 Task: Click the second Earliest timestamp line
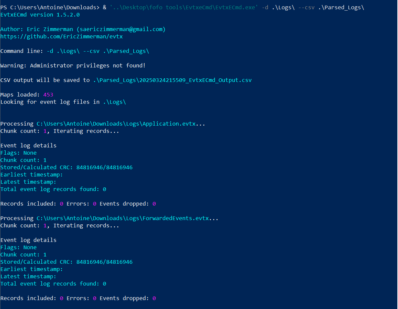32,269
